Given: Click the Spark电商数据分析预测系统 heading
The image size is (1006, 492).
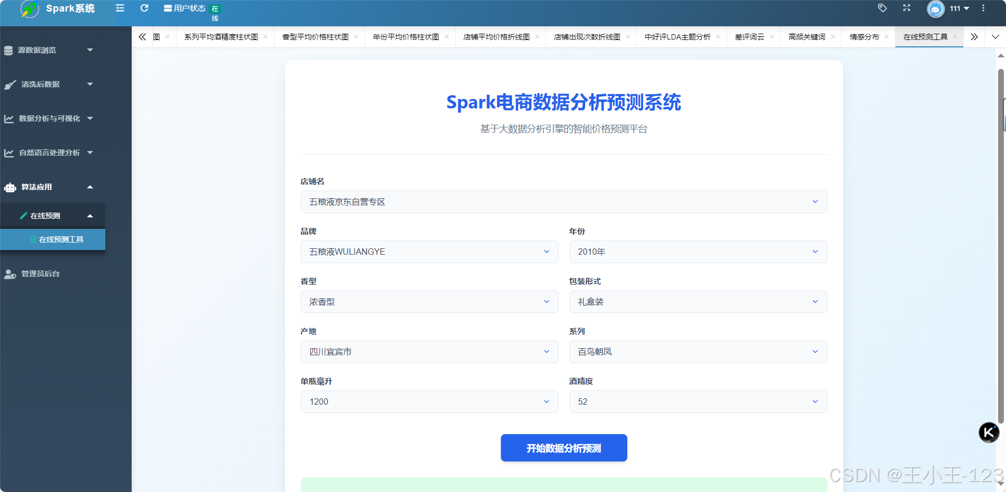Looking at the screenshot, I should click(x=564, y=102).
